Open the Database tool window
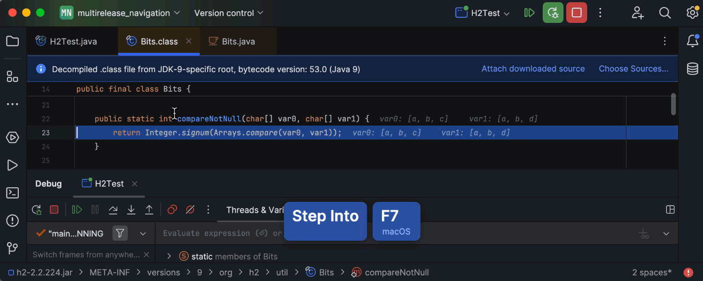This screenshot has width=703, height=281. (693, 69)
